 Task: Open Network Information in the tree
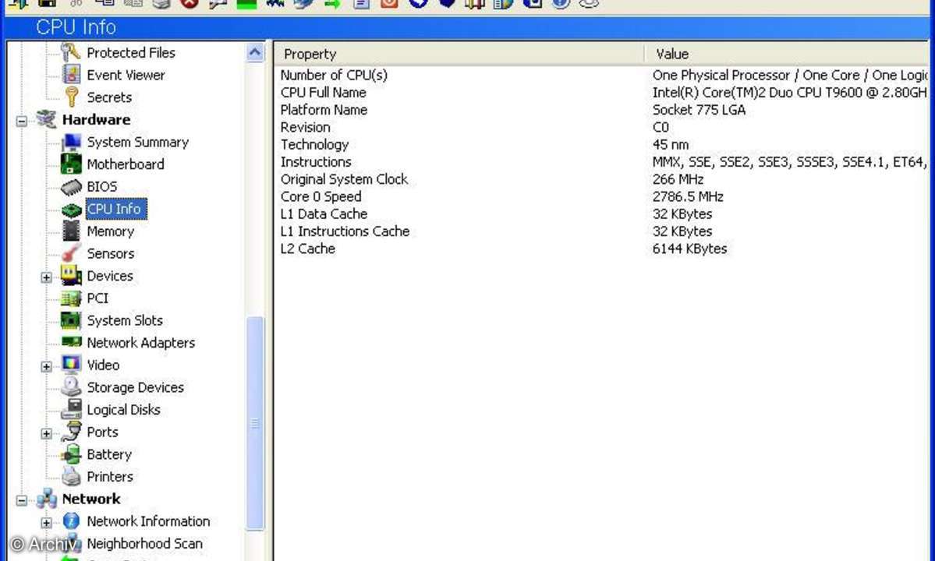[148, 522]
